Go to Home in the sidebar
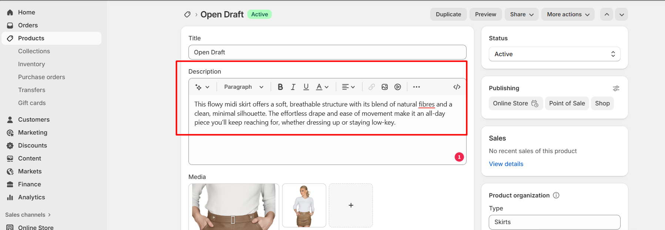Image resolution: width=665 pixels, height=230 pixels. pos(51,12)
